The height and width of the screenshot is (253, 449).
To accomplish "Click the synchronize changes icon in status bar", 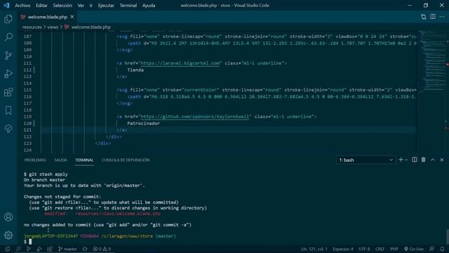I will [x=85, y=249].
